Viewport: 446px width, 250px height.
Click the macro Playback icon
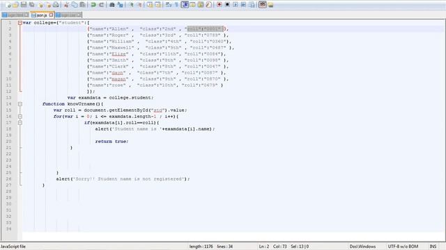pos(236,5)
